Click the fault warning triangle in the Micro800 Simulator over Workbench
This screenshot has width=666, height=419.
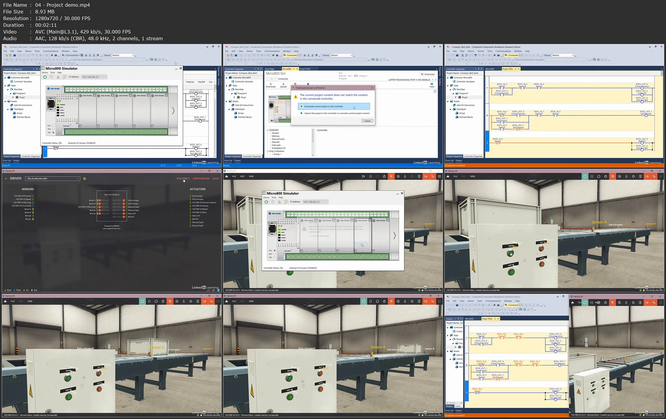click(58, 77)
